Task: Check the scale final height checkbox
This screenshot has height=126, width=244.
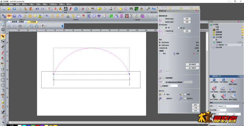Action: click(164, 82)
